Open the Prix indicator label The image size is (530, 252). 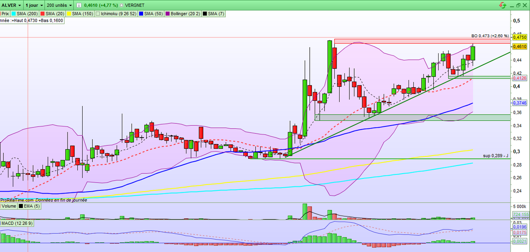[5, 14]
